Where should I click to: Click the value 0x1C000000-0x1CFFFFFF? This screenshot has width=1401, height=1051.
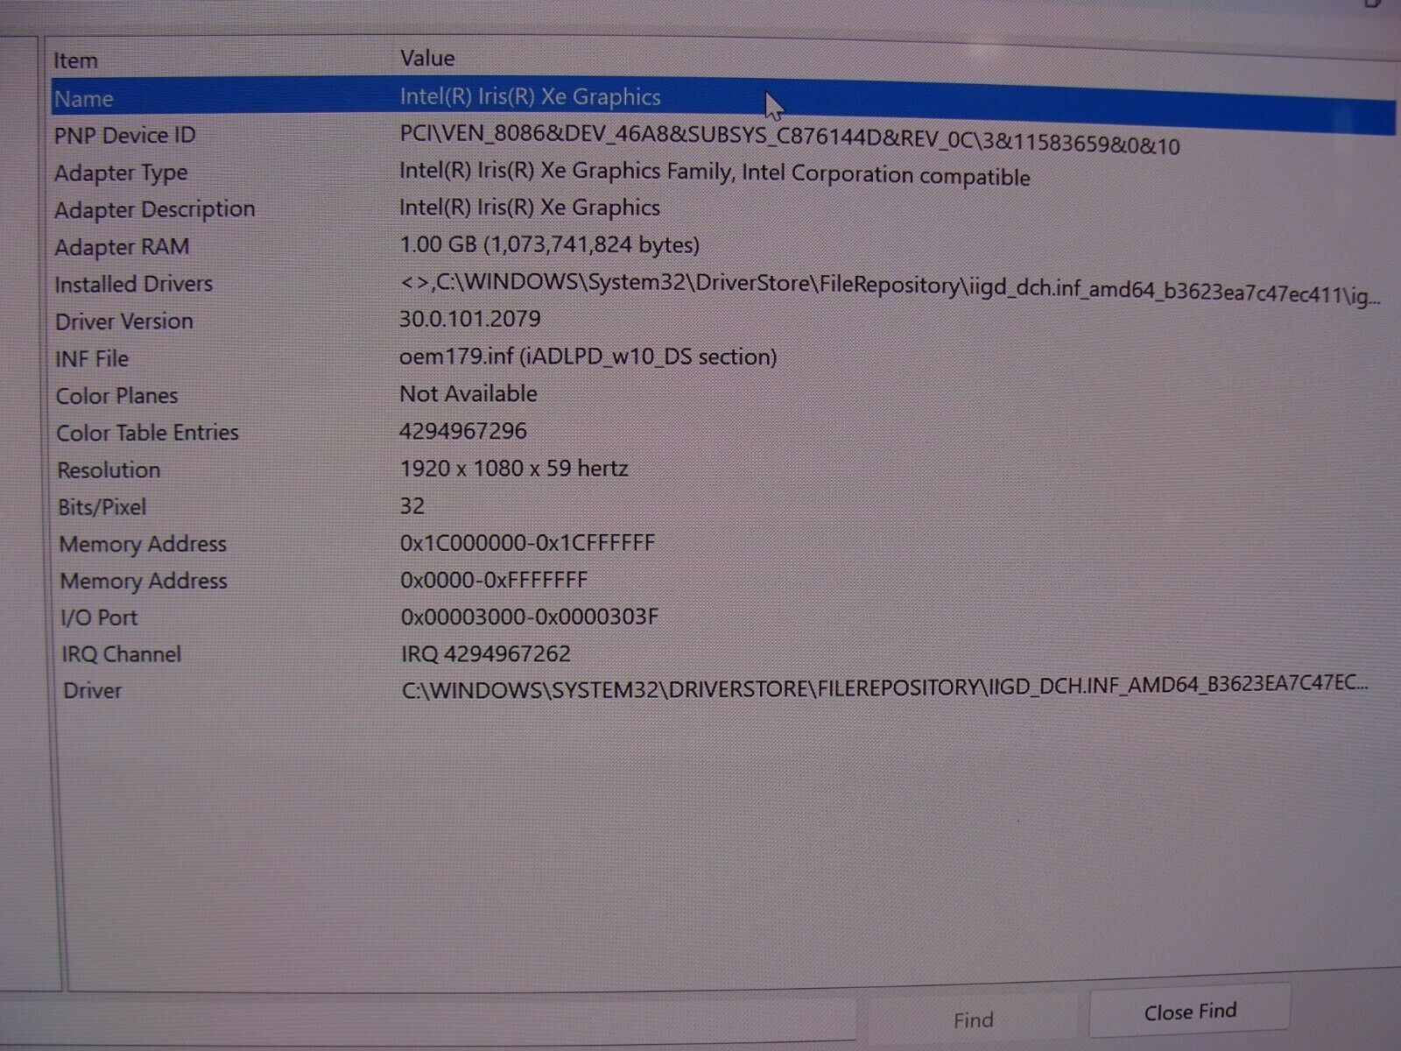click(x=527, y=543)
